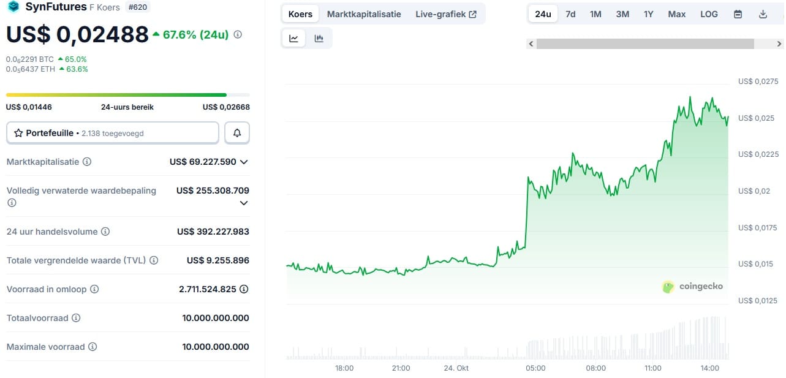Expand the Marktkapitalisatie value chevron
The image size is (786, 378).
(x=244, y=162)
